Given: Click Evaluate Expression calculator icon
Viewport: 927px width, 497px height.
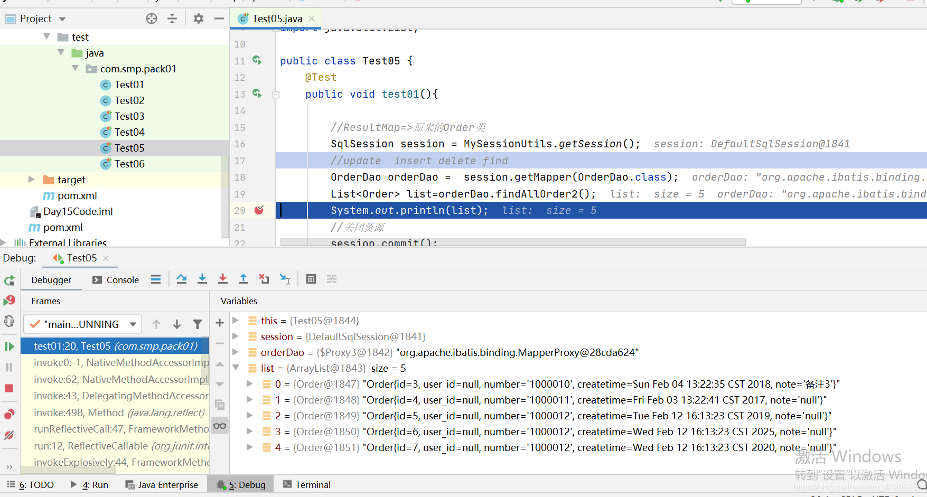Looking at the screenshot, I should pos(311,279).
